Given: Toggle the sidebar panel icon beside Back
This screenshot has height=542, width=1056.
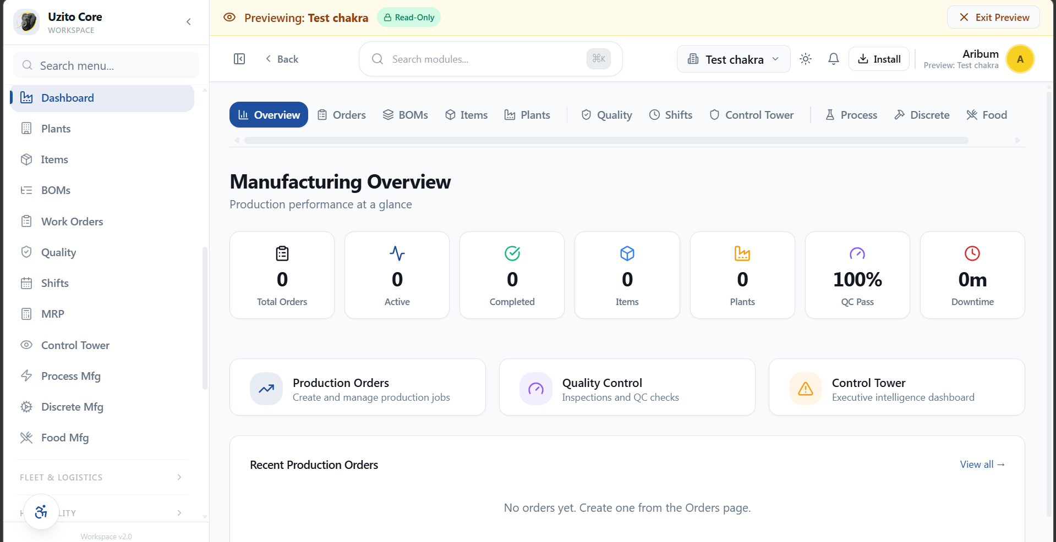Looking at the screenshot, I should point(239,59).
